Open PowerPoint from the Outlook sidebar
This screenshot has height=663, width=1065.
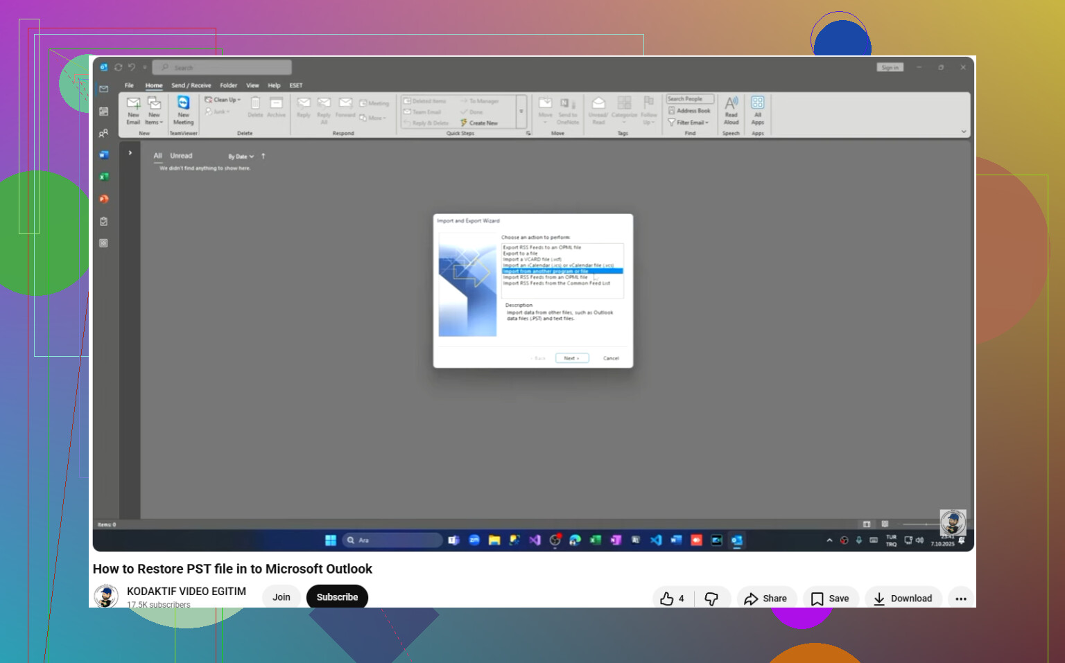pos(104,199)
